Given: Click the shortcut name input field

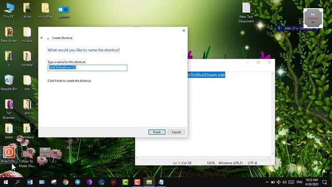Looking at the screenshot, I should pos(88,68).
